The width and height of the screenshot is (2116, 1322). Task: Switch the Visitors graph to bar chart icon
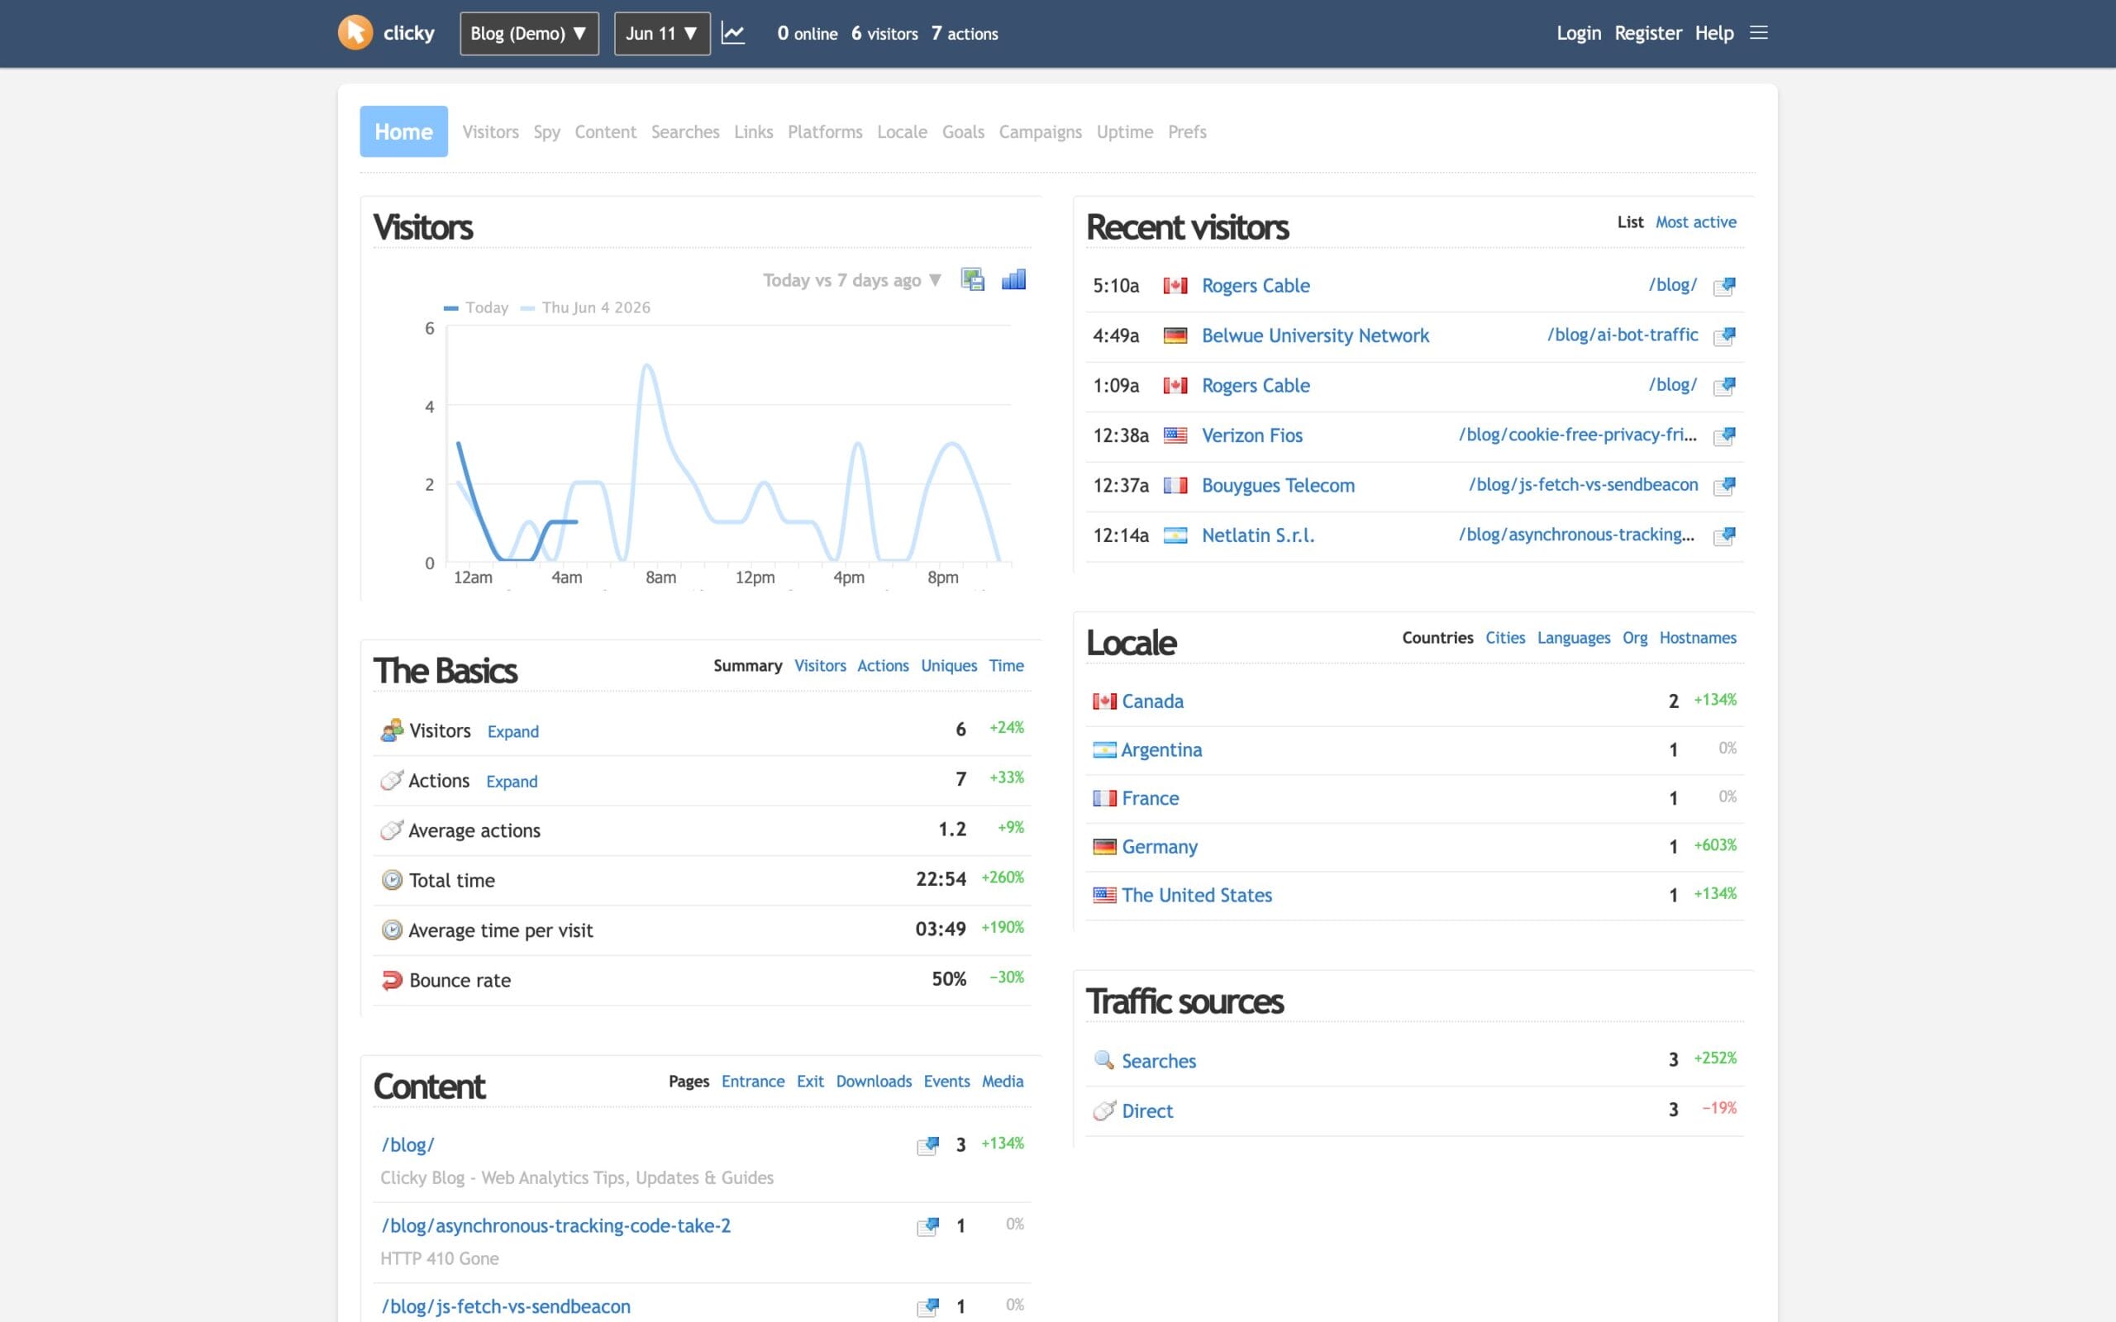pyautogui.click(x=1013, y=280)
